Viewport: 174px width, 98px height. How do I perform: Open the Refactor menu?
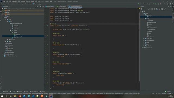point(28,1)
